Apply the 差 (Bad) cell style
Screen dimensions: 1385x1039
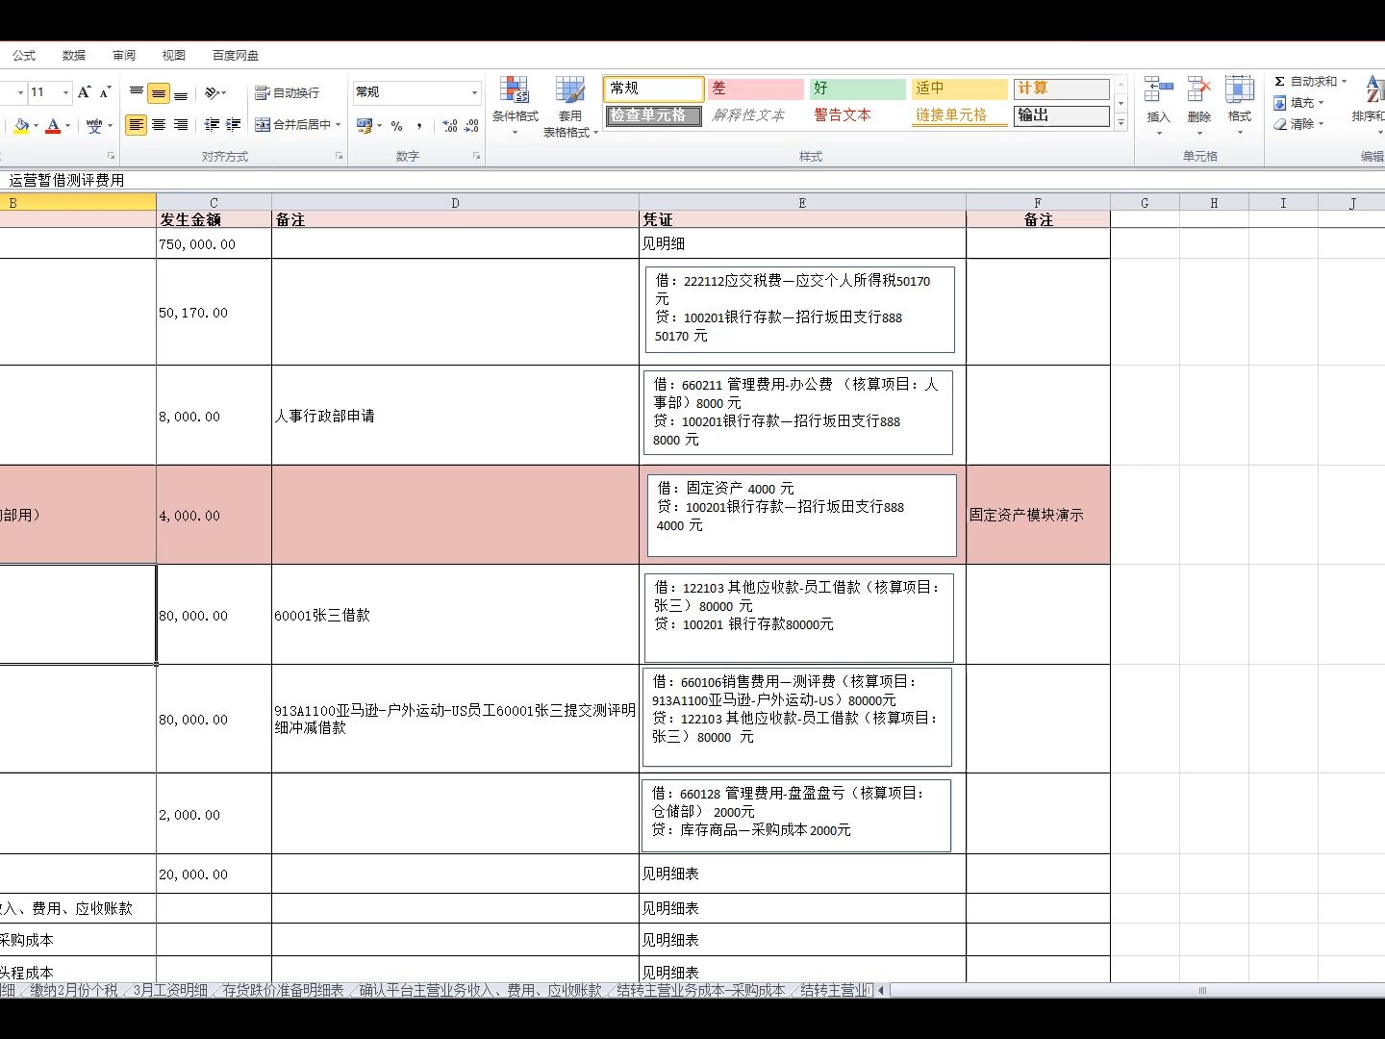tap(756, 89)
